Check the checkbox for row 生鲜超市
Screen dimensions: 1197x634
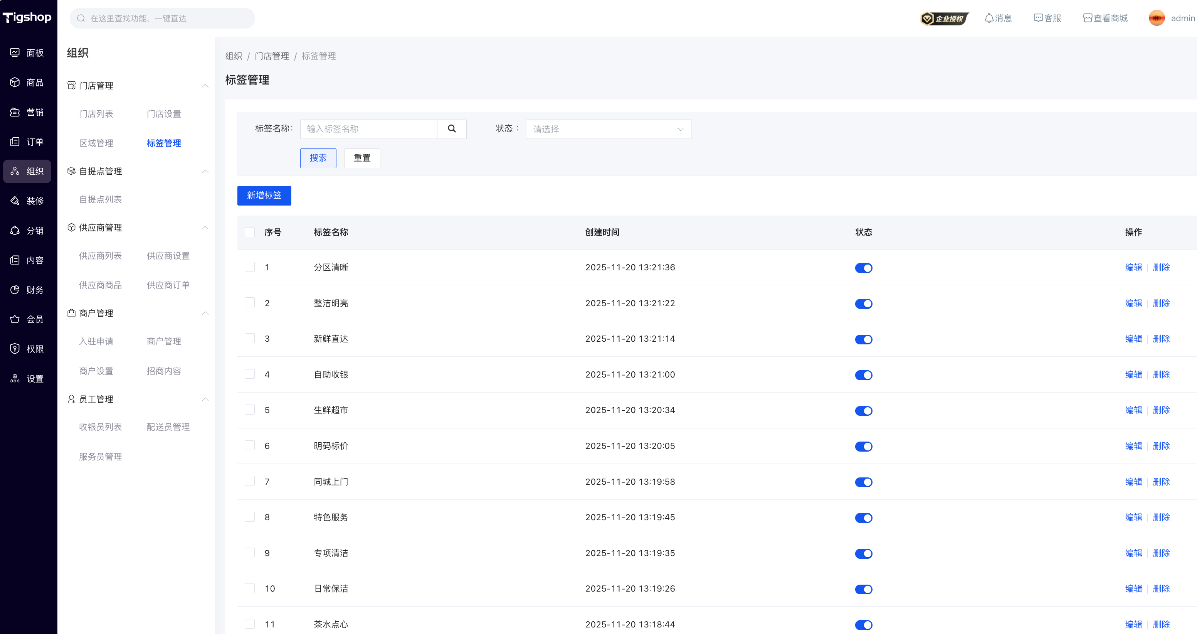click(x=249, y=410)
